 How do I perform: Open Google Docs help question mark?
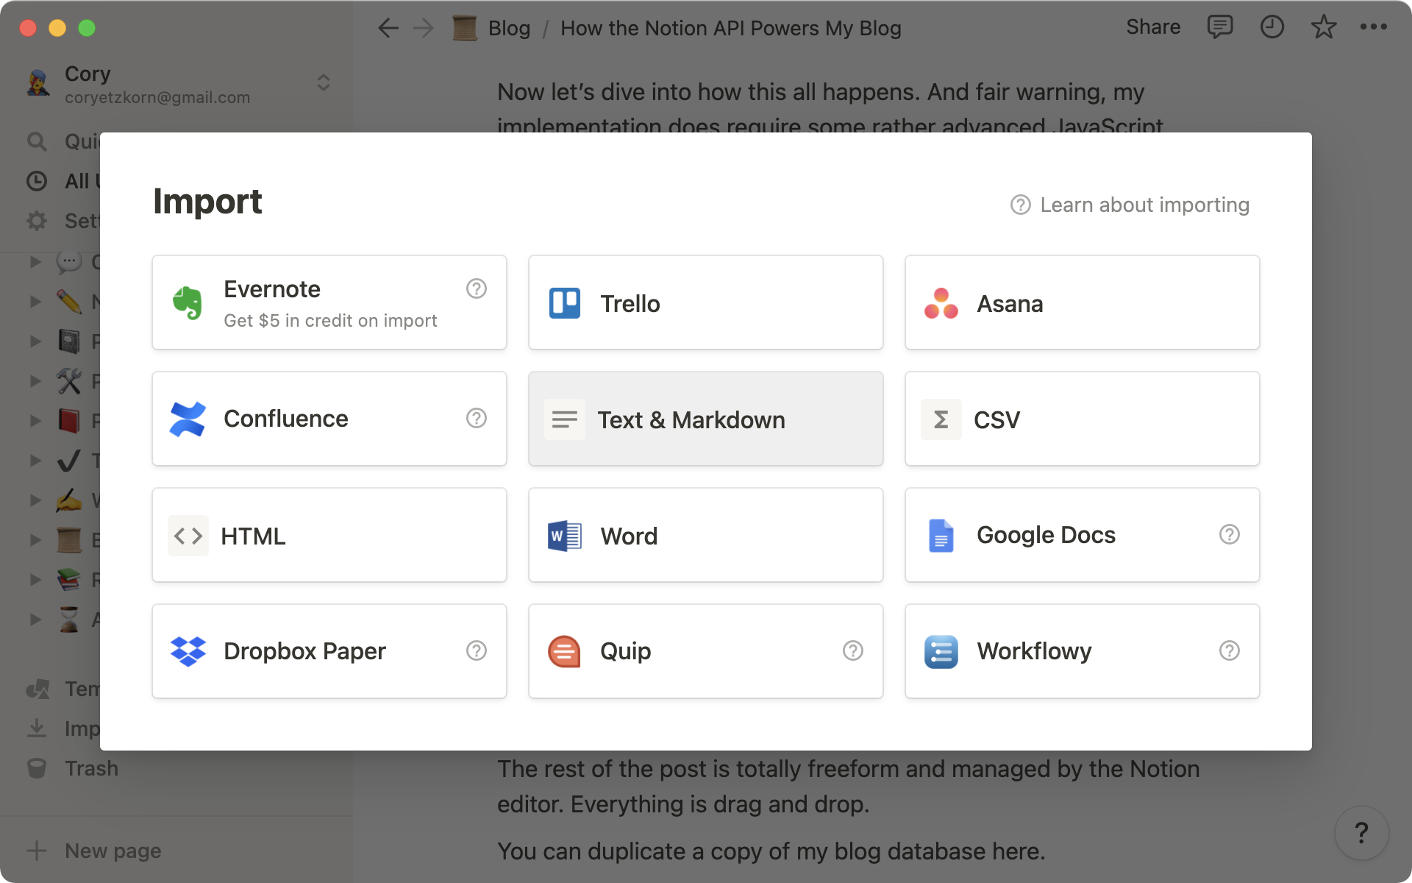1230,534
